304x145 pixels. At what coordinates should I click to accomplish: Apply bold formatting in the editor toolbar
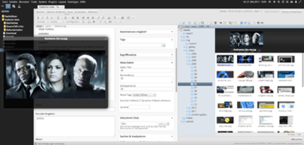click(x=38, y=17)
